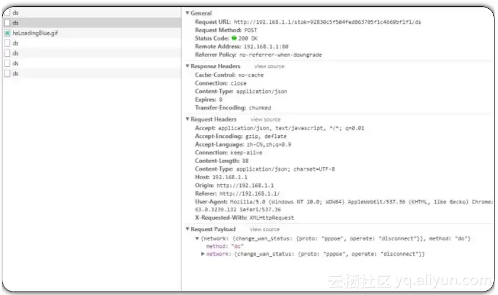The width and height of the screenshot is (498, 295).
Task: Open view source for Request Headers
Action: coord(265,119)
